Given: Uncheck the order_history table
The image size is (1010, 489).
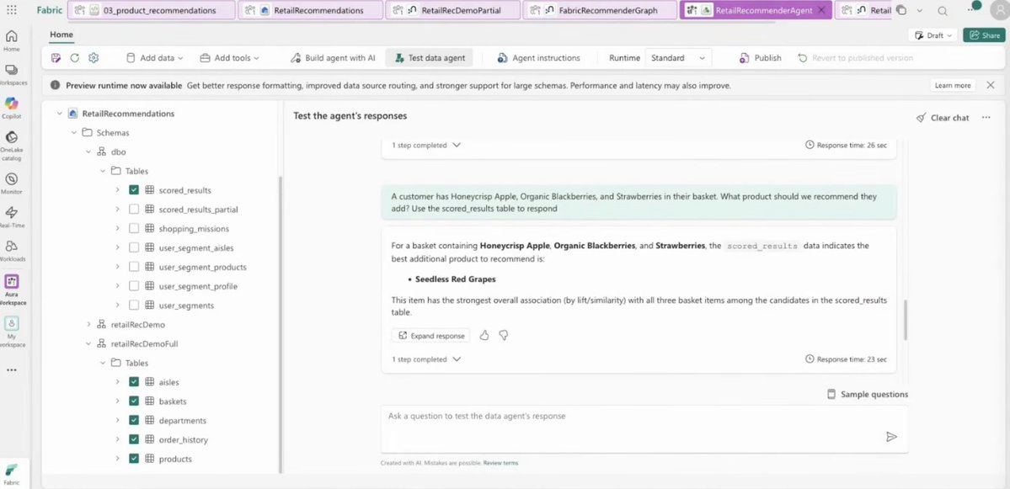Looking at the screenshot, I should pyautogui.click(x=134, y=439).
